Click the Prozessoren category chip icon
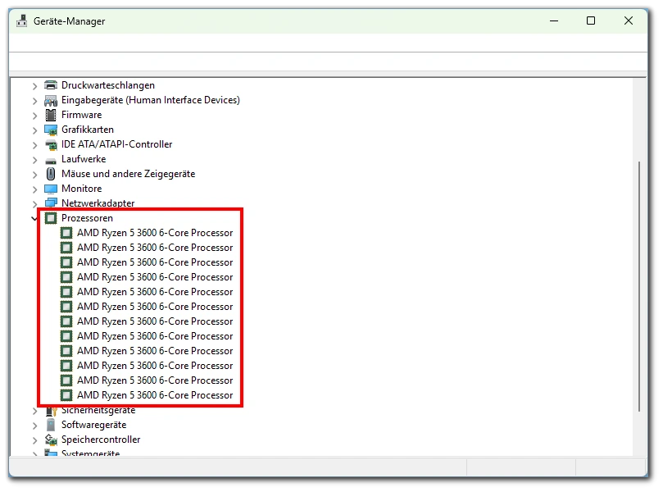663x492 pixels. [x=51, y=218]
